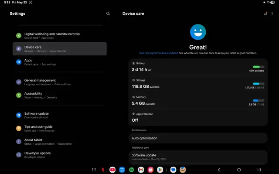Click the General management icon
The height and width of the screenshot is (174, 279).
tap(19, 82)
